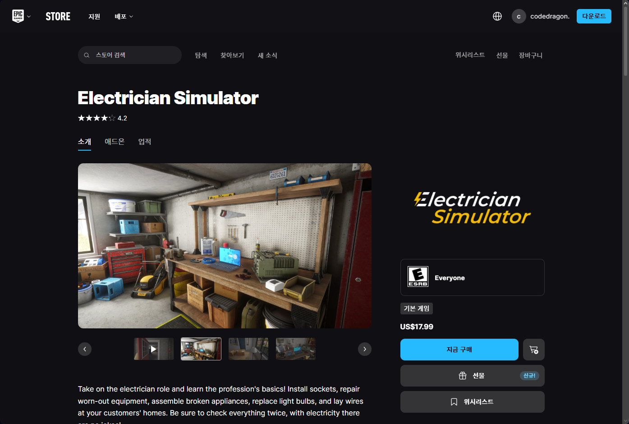
Task: Expand the 배포 dropdown menu
Action: coord(124,17)
